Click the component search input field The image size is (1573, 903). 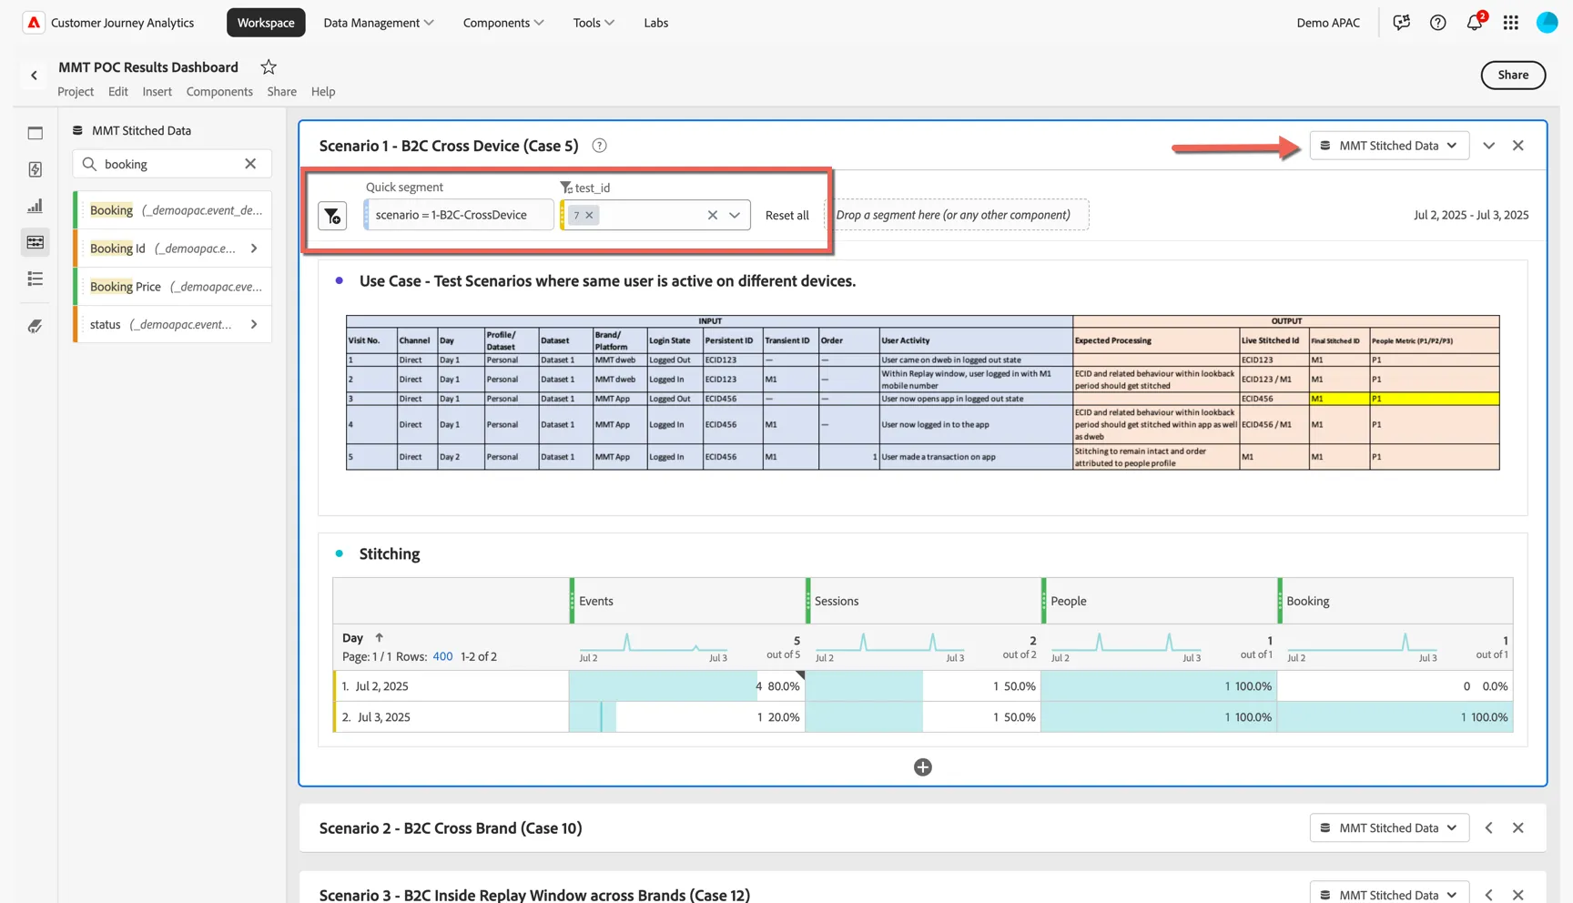pos(171,164)
